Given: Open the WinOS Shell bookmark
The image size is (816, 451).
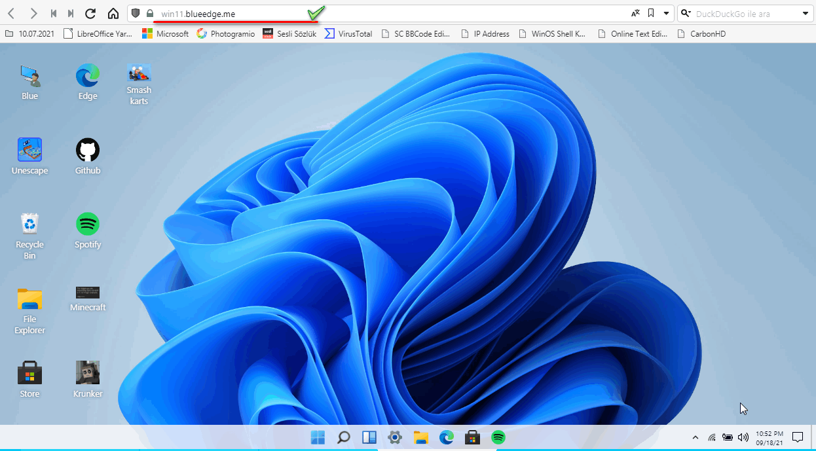Looking at the screenshot, I should pyautogui.click(x=551, y=33).
